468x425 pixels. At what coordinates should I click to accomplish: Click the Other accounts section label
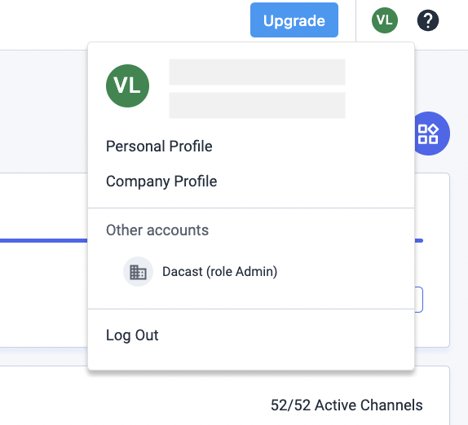(x=157, y=230)
